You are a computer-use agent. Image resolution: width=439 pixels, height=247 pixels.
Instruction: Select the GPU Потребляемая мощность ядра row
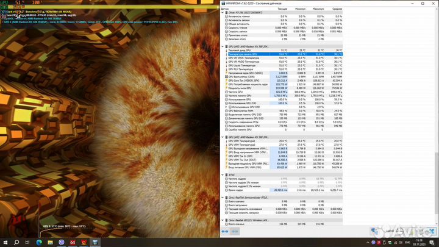(x=284, y=84)
